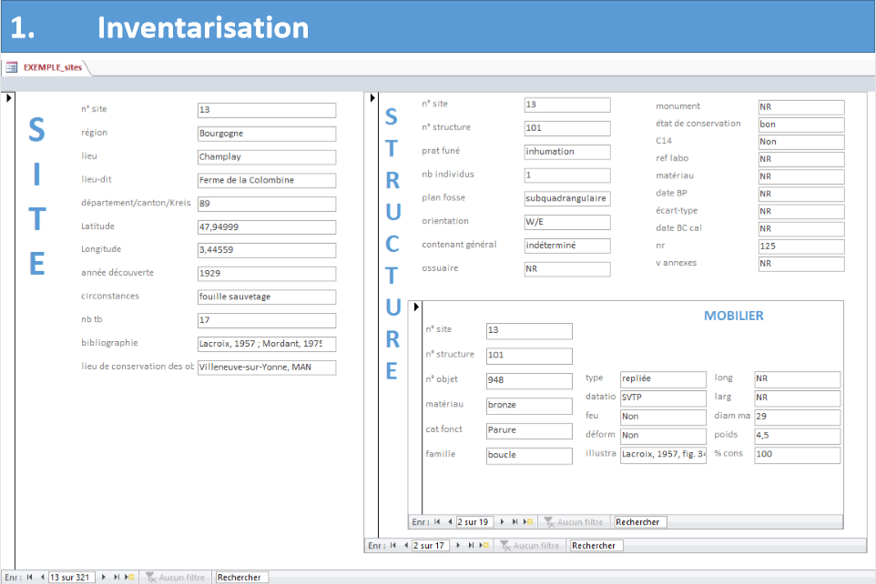Click contenant général field 'indéterminé'
This screenshot has height=584, width=876.
point(567,246)
